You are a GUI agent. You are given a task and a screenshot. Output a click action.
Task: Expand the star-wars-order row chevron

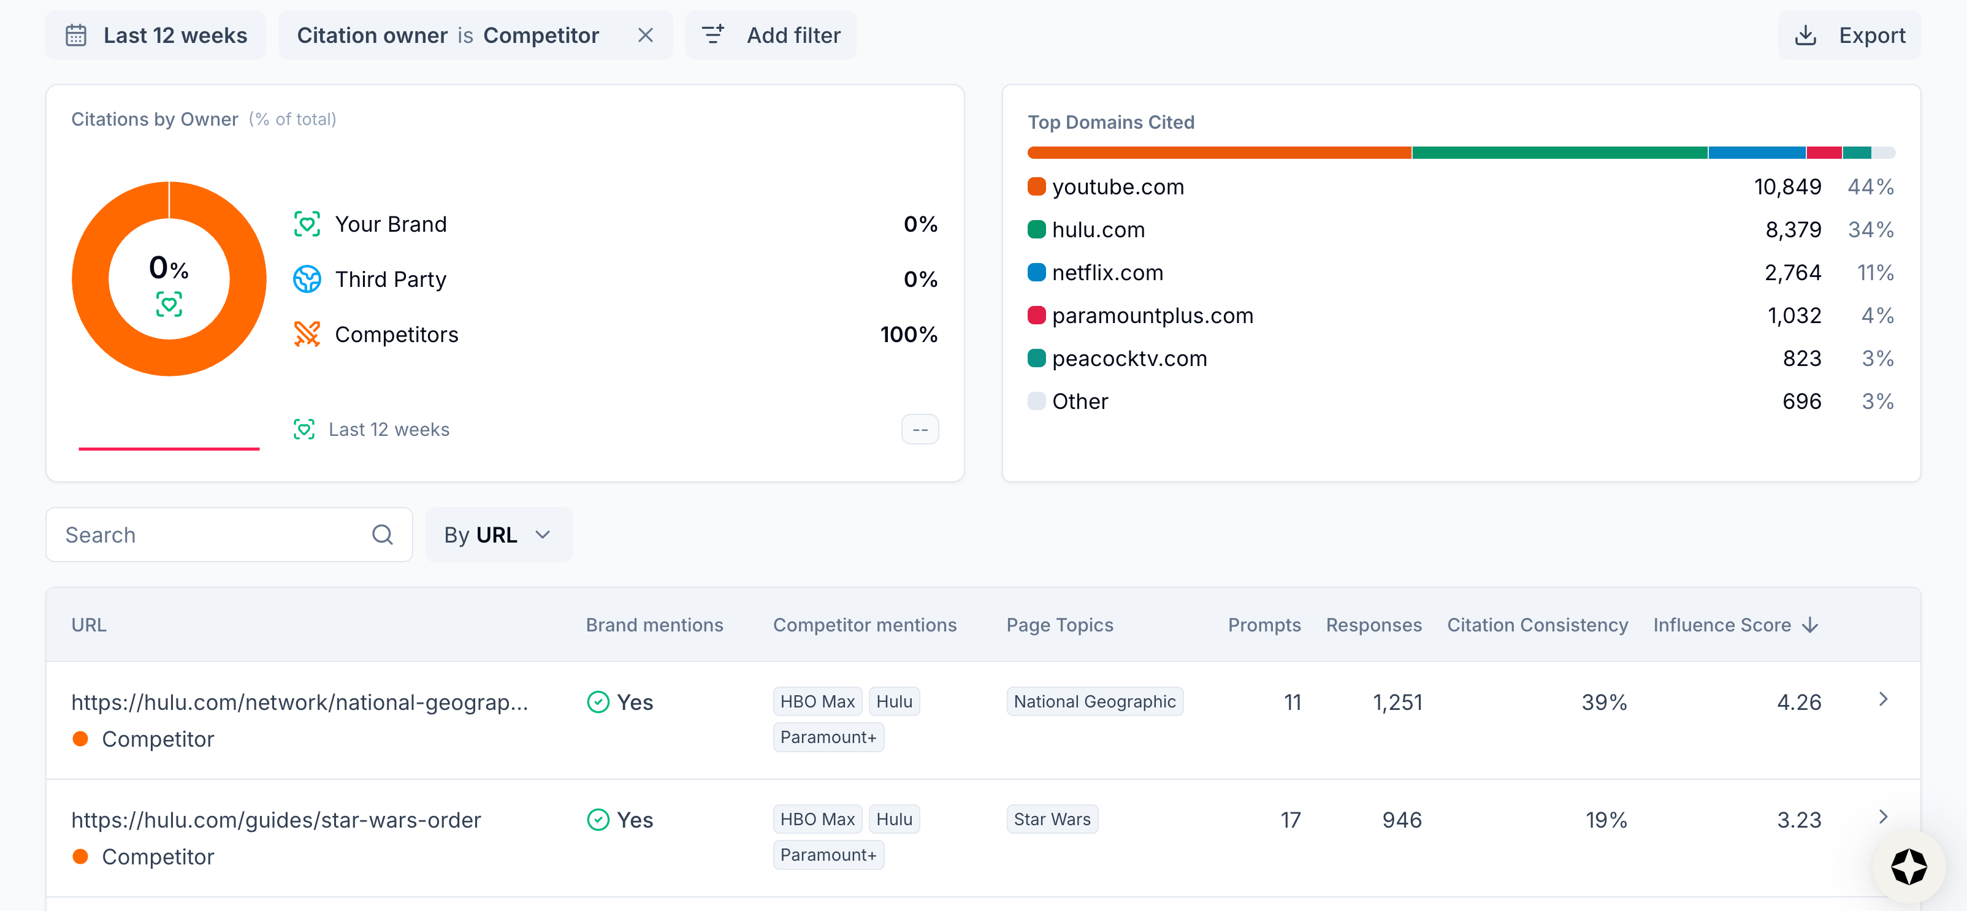1883,817
